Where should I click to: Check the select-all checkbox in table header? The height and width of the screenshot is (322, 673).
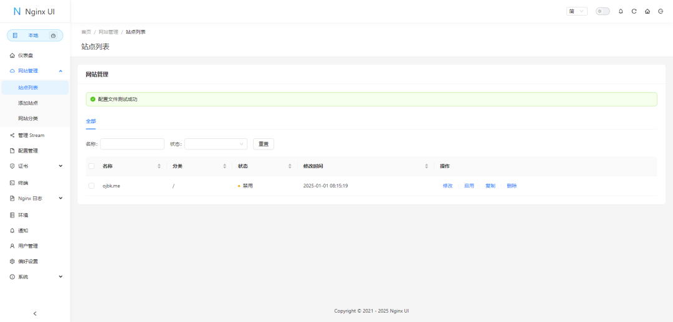[92, 166]
